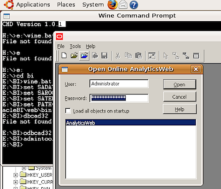
Task: Open the System menu
Action: coord(93,5)
